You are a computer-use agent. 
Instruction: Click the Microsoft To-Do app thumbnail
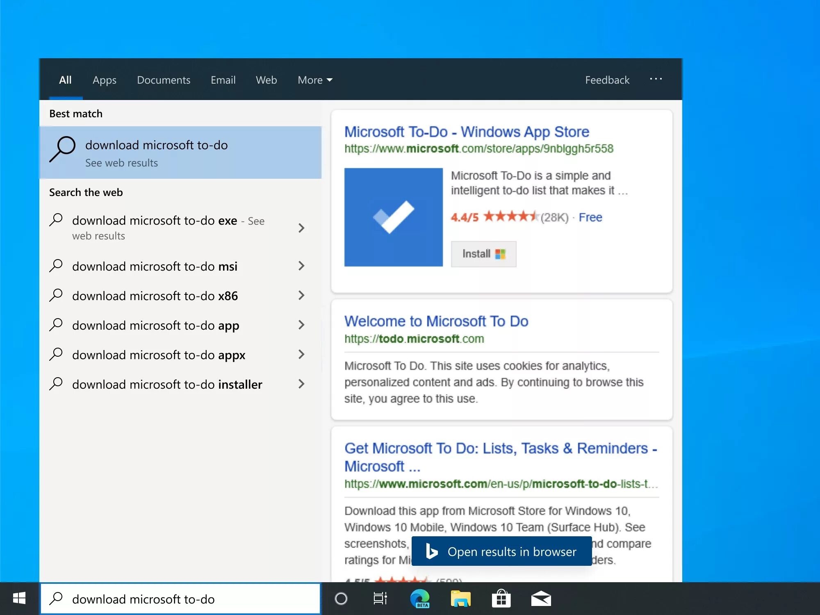click(x=394, y=217)
